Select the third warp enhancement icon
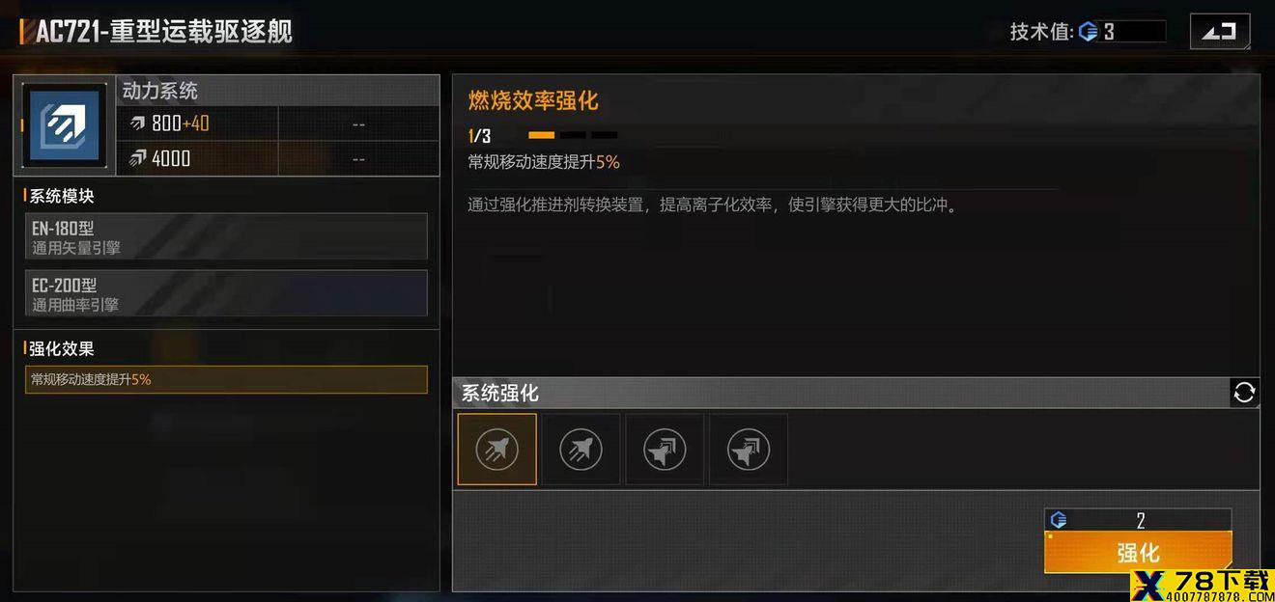1275x602 pixels. pyautogui.click(x=665, y=449)
